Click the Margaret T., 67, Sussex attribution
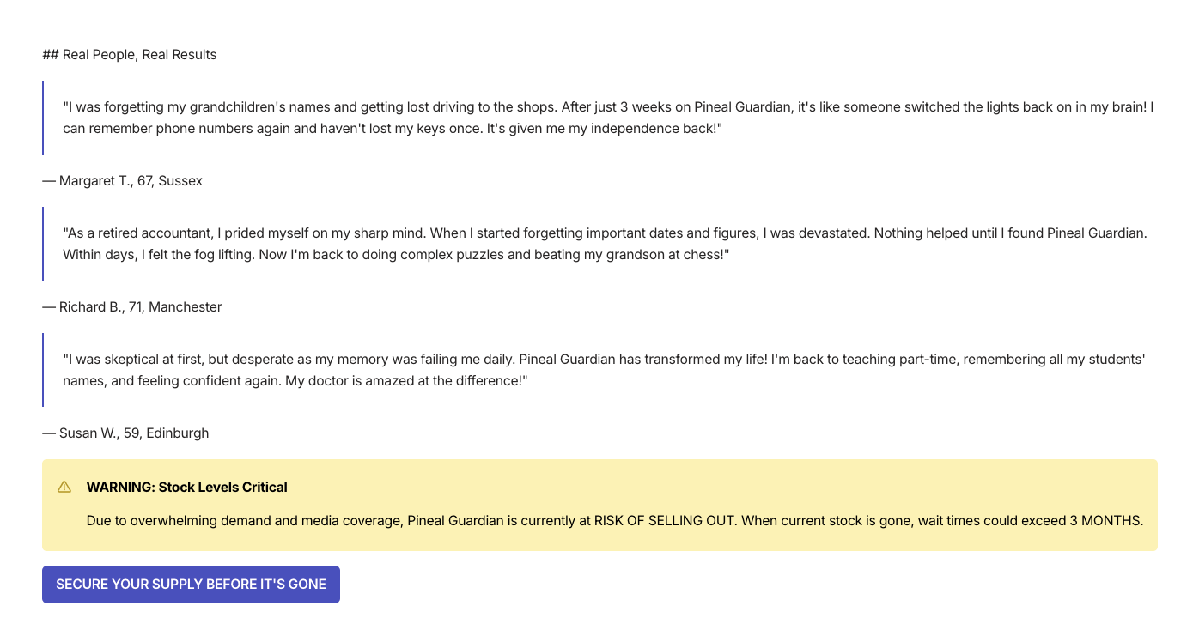The width and height of the screenshot is (1199, 636). tap(131, 181)
